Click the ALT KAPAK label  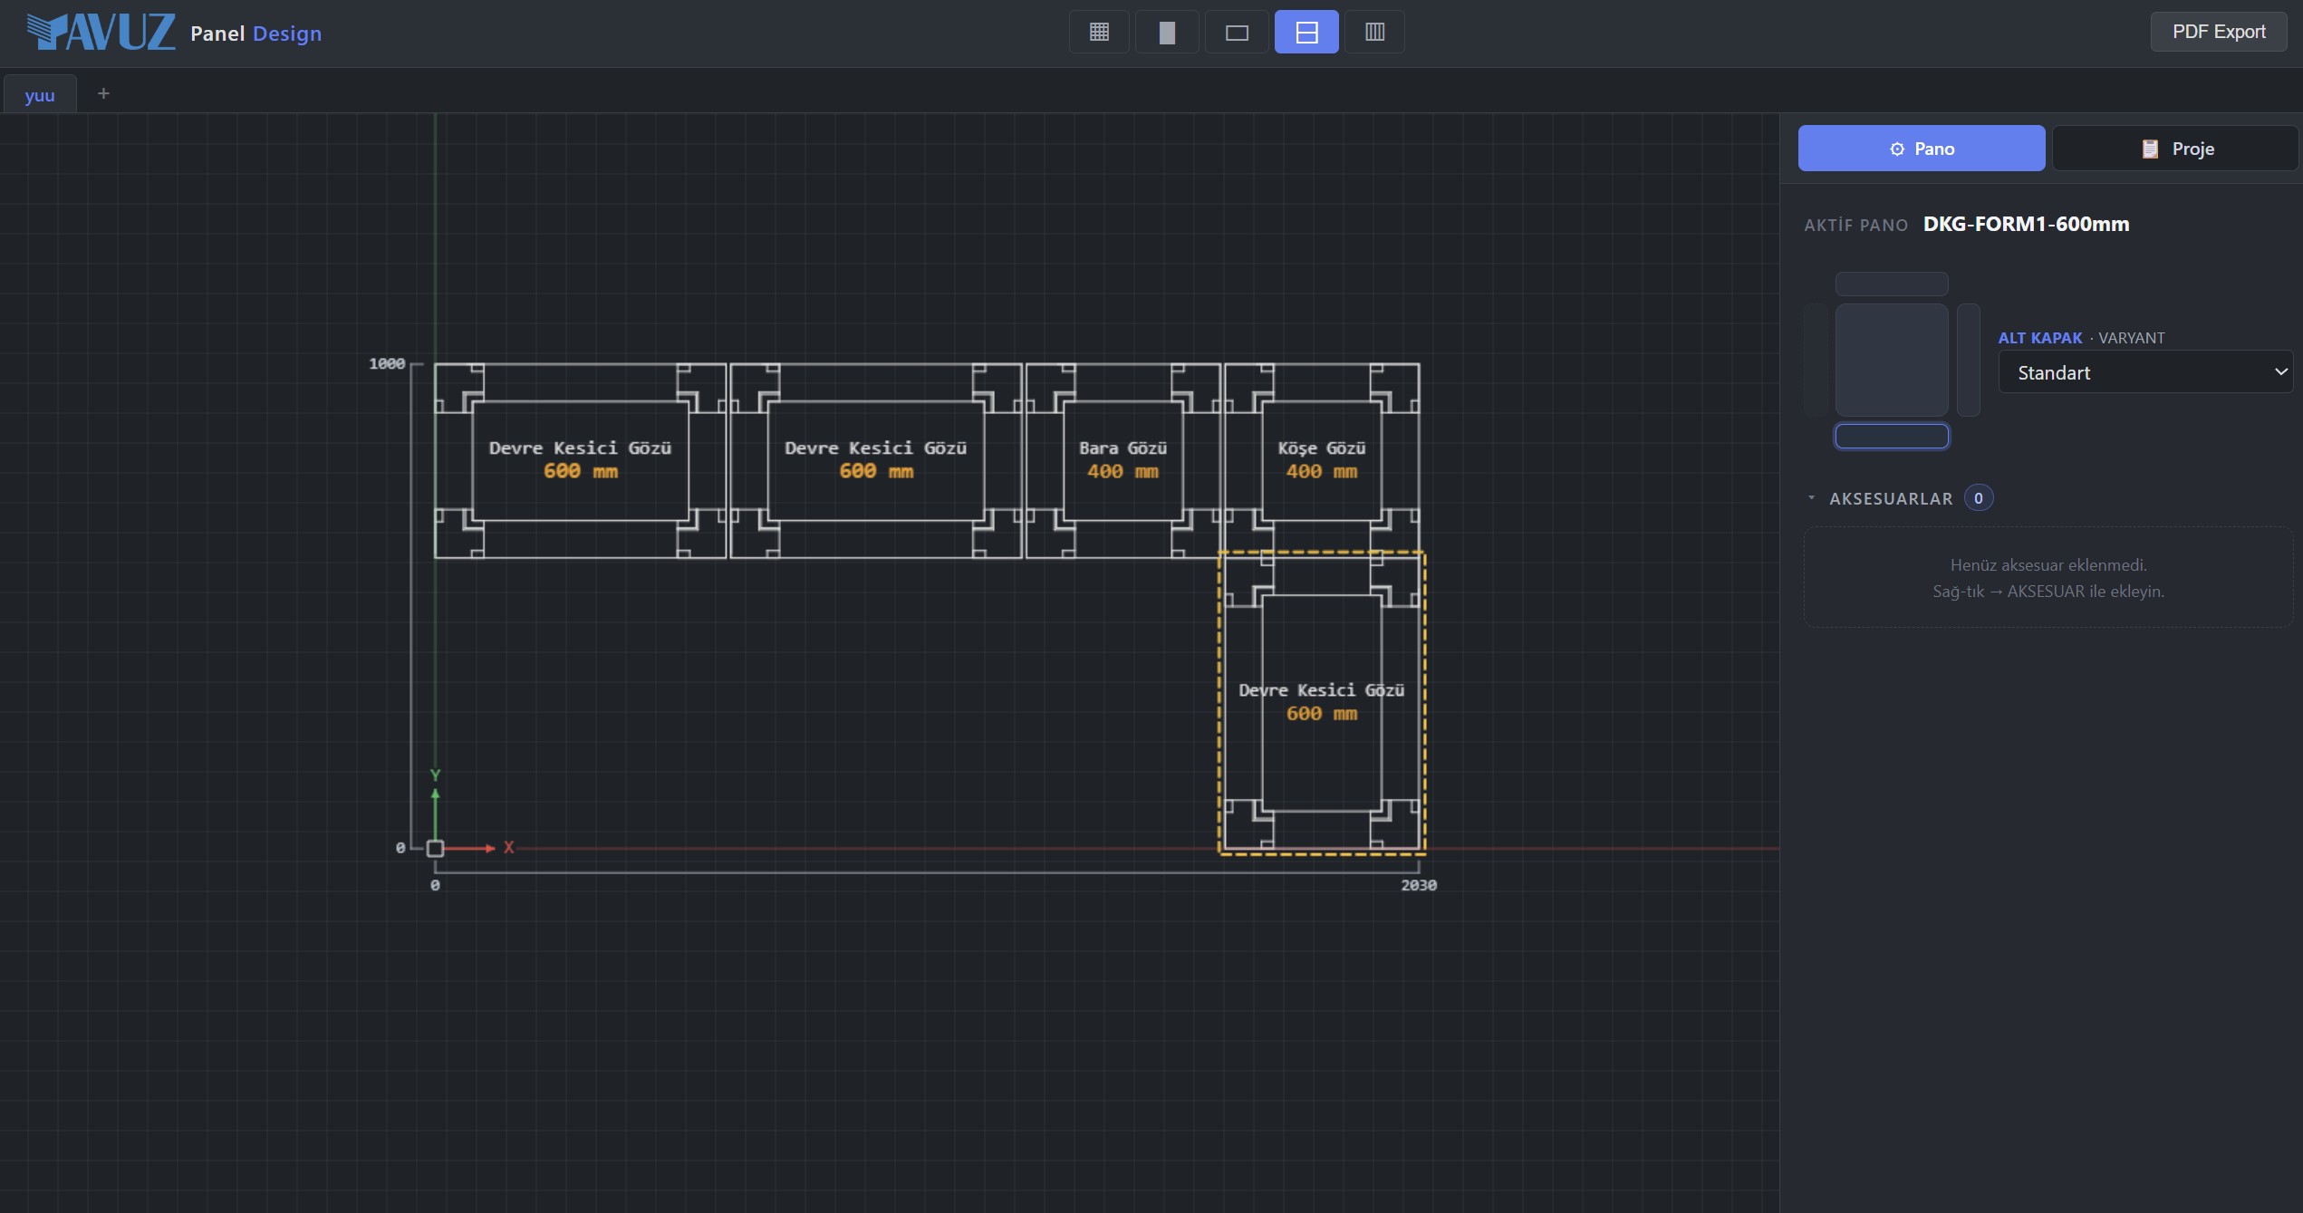pyautogui.click(x=2039, y=338)
